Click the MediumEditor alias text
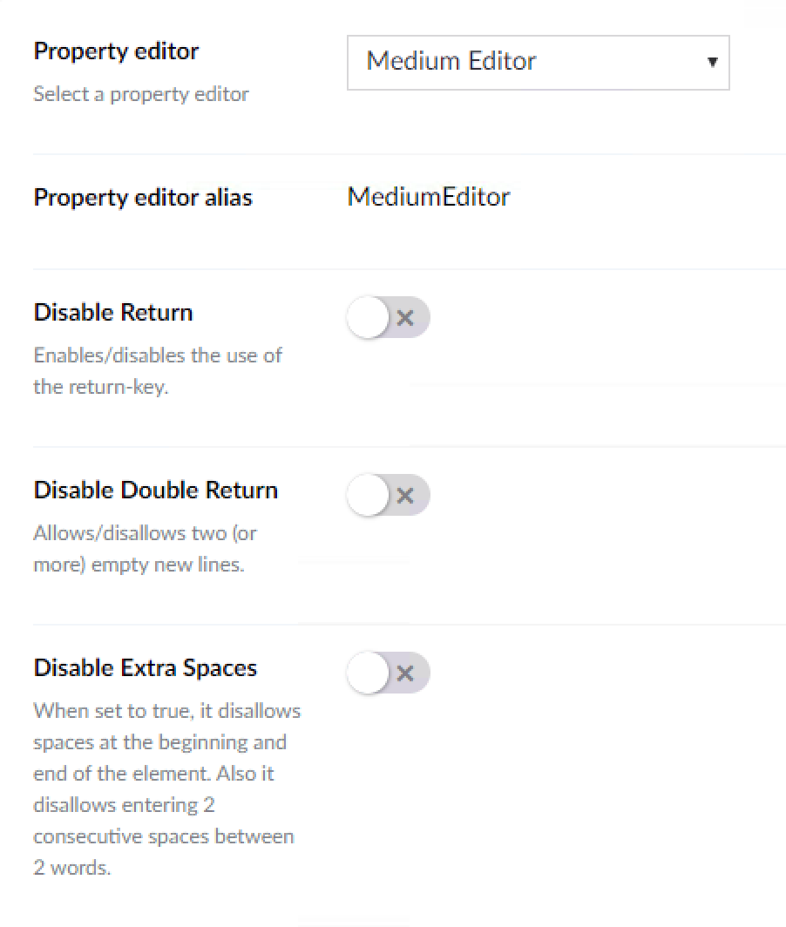 (x=428, y=197)
